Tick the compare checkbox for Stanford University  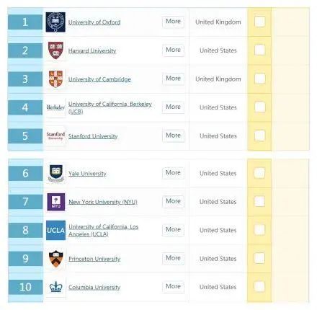[259, 136]
